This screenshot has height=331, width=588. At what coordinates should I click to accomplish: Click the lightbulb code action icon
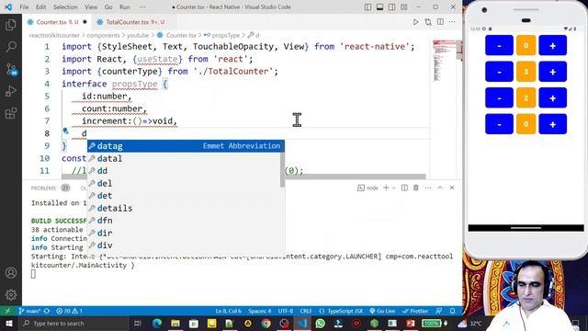[x=65, y=131]
